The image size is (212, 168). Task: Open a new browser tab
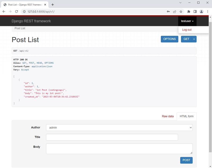click(52, 5)
